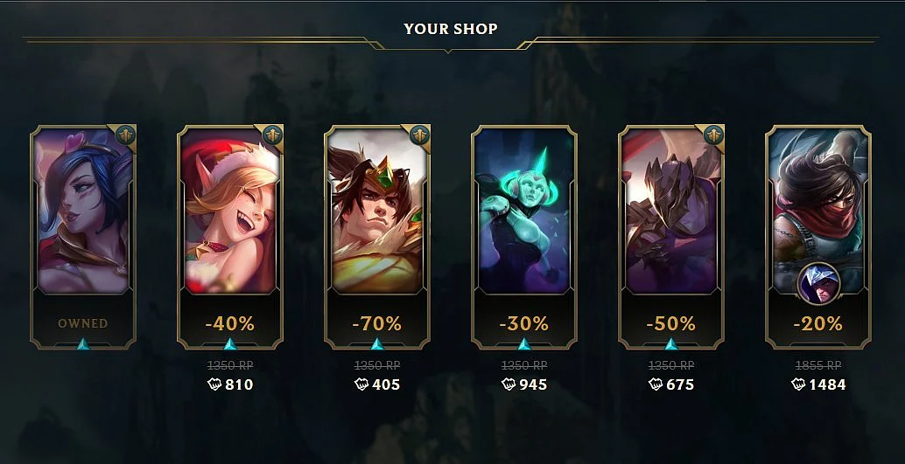The width and height of the screenshot is (905, 464).
Task: Click the RP fist icon beside 1484
Action: click(x=798, y=384)
